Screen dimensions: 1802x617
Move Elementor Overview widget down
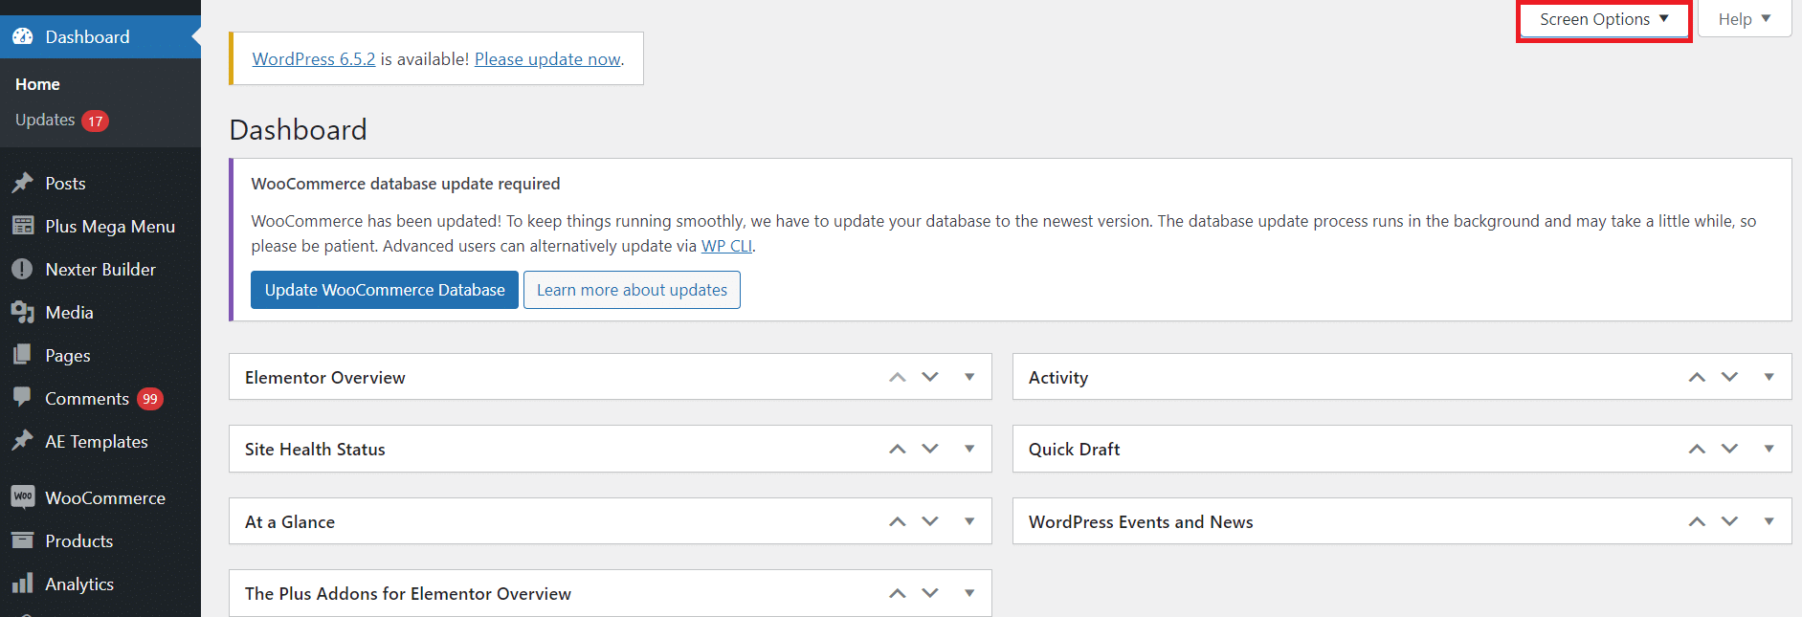point(930,377)
